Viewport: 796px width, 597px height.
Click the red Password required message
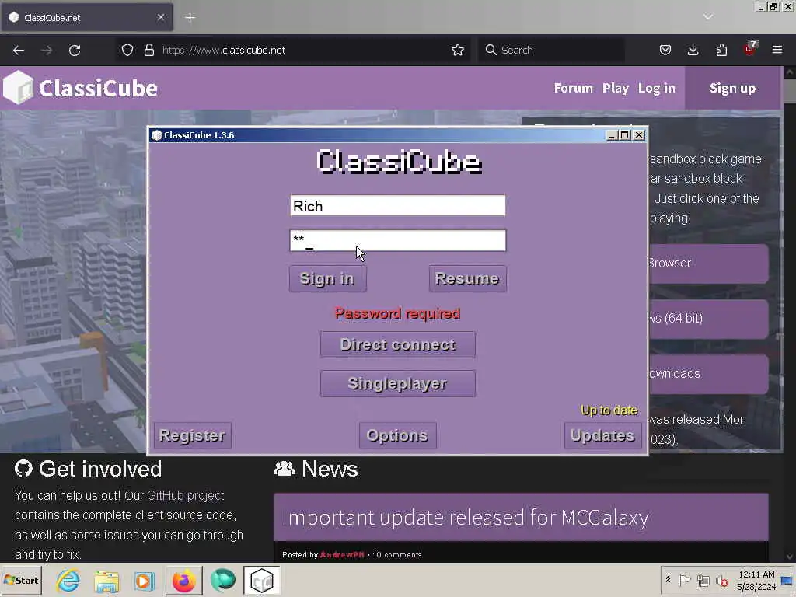[x=397, y=314]
